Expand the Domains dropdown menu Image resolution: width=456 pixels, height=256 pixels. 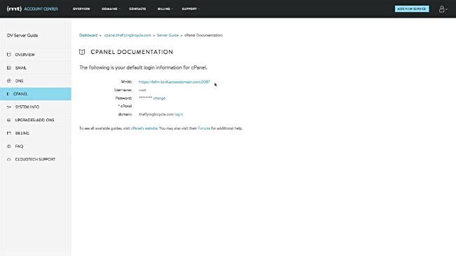(111, 8)
